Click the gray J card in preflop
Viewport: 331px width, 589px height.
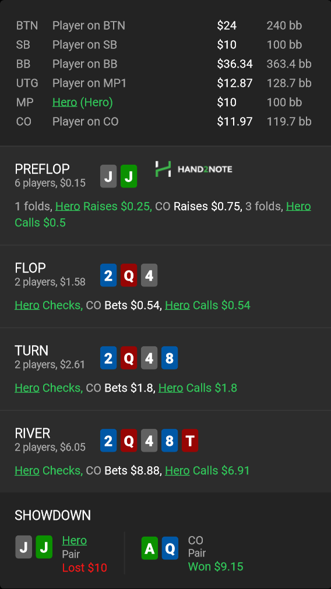(108, 176)
